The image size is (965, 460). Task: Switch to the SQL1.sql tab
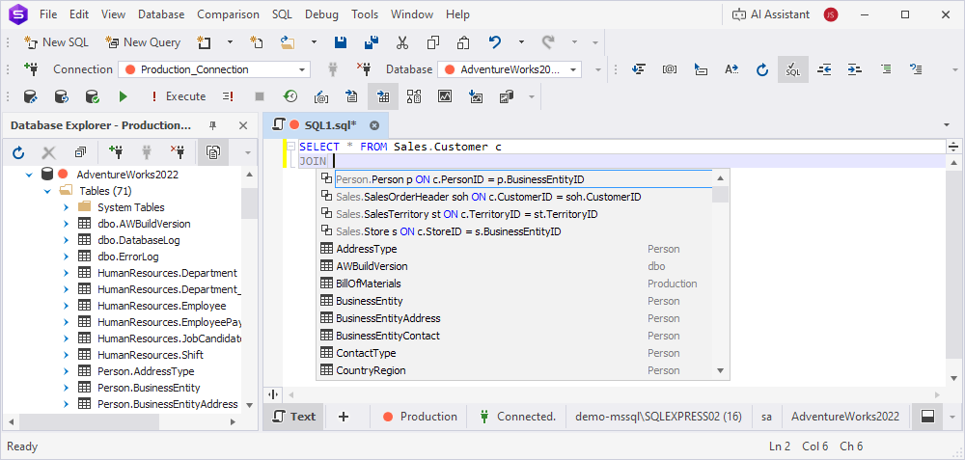[x=330, y=125]
